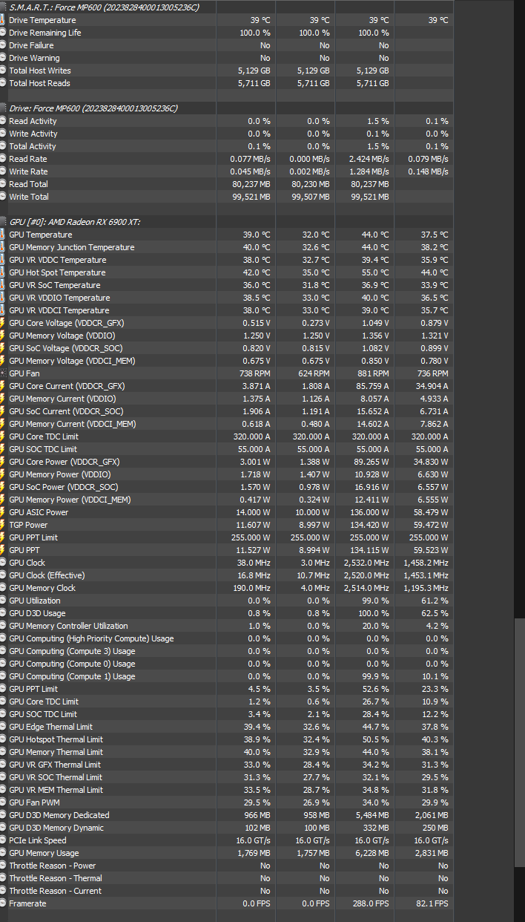Viewport: 525px width, 922px height.
Task: Click the round icon for GPU Memory Clock
Action: (x=3, y=588)
